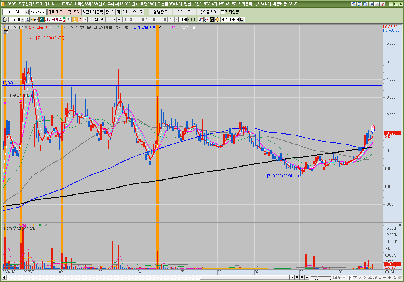Click the exclamation mark notice icon
Image resolution: width=404 pixels, height=282 pixels.
[x=68, y=19]
